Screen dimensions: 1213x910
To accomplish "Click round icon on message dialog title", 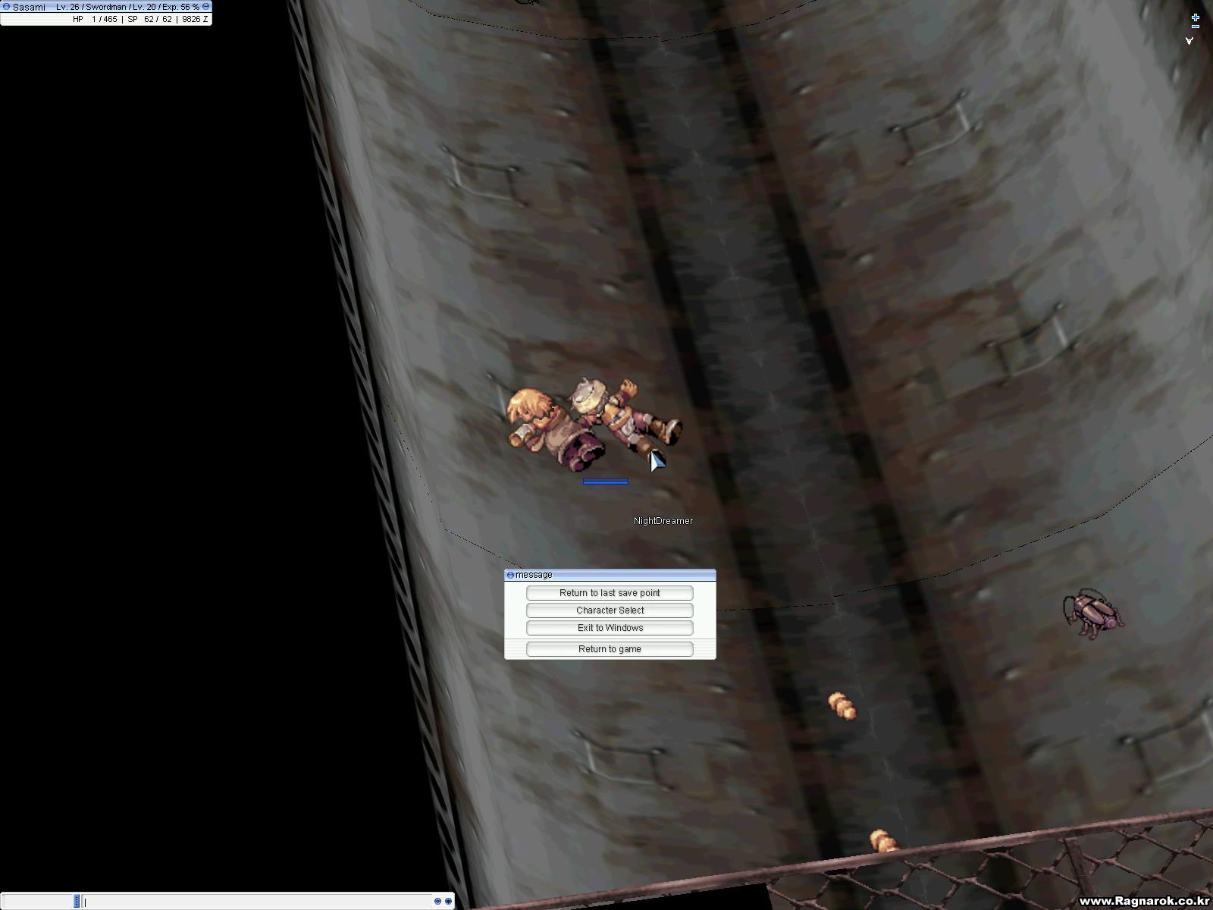I will 510,575.
